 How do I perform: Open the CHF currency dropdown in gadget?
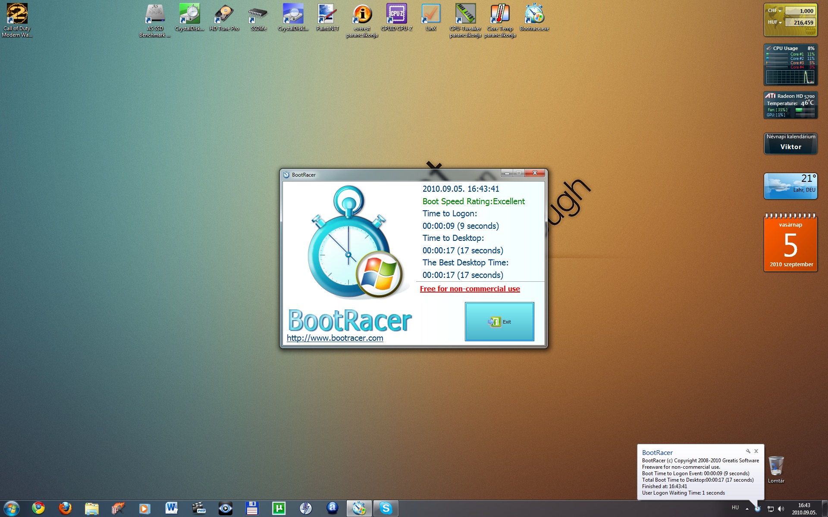pos(775,11)
